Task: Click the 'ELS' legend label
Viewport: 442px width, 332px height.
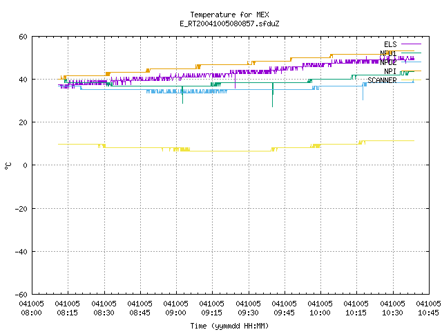Action: point(390,44)
